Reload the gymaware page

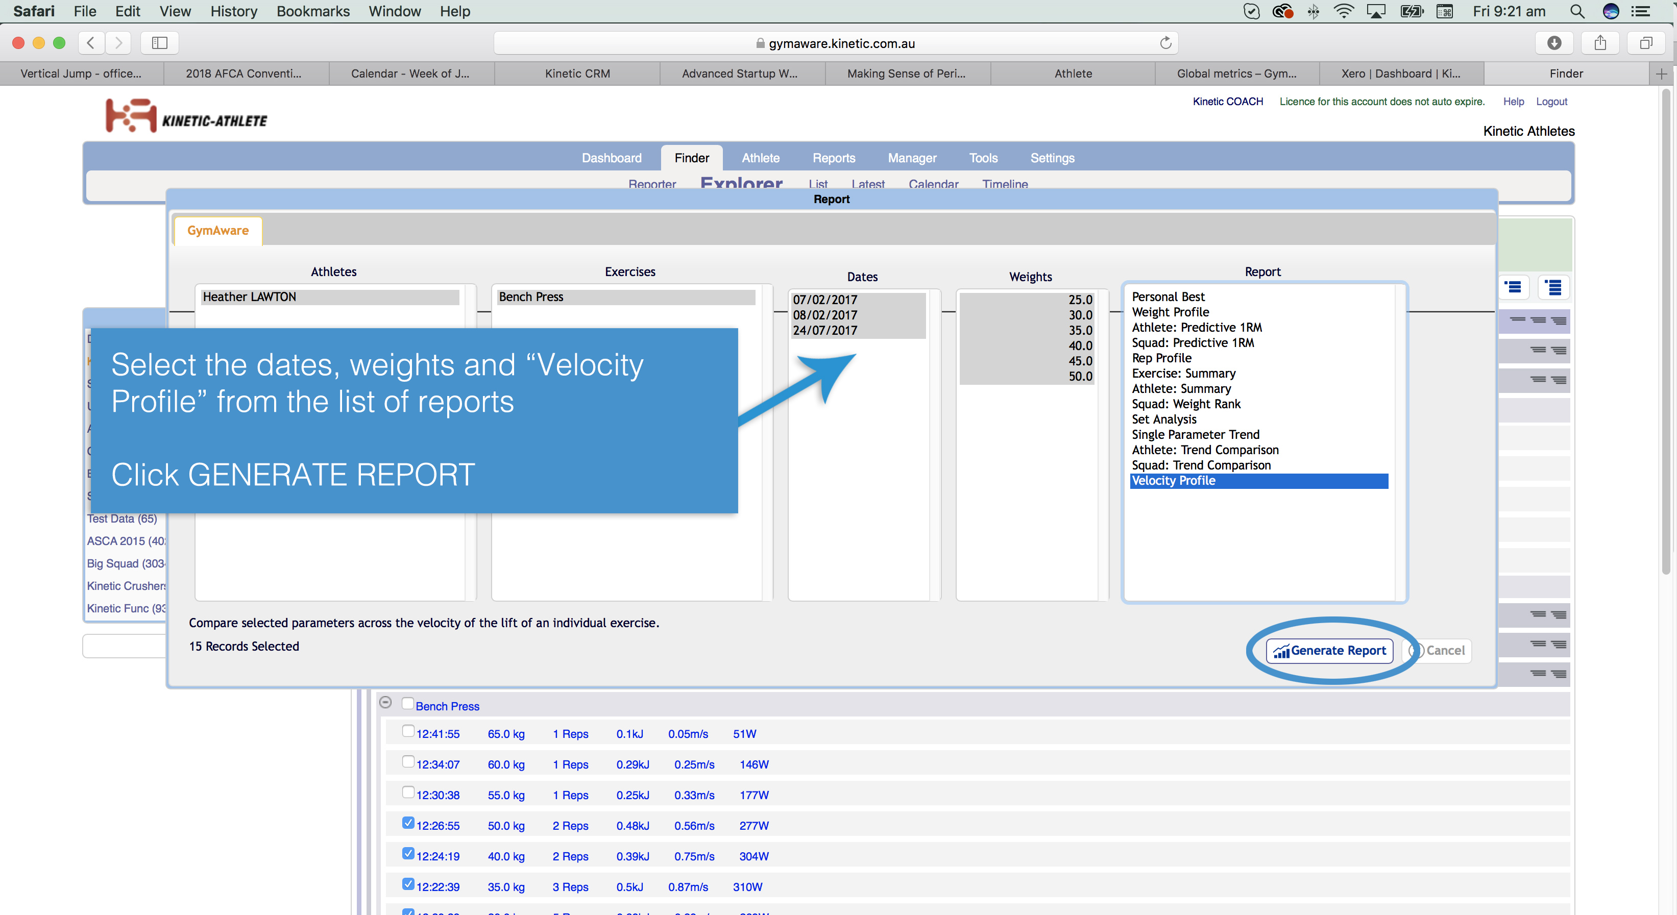[1165, 43]
